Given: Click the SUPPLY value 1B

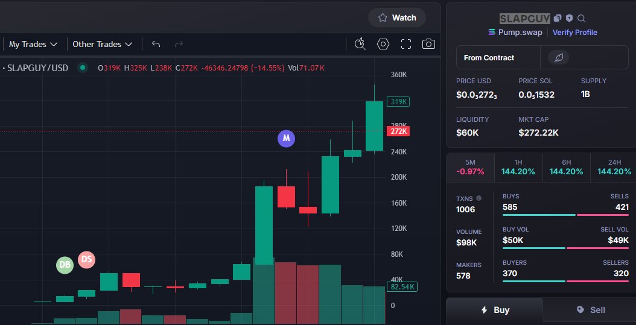Looking at the screenshot, I should tap(585, 95).
